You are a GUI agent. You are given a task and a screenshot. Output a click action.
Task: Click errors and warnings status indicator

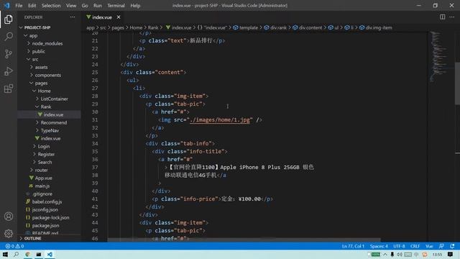[14, 246]
